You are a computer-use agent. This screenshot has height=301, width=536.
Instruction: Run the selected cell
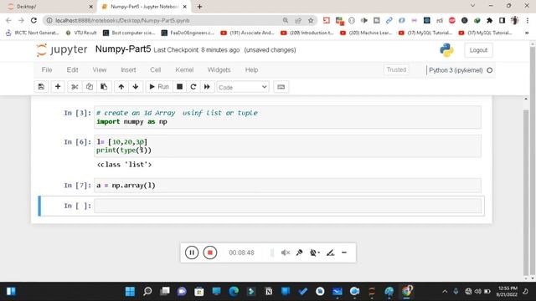coord(159,87)
